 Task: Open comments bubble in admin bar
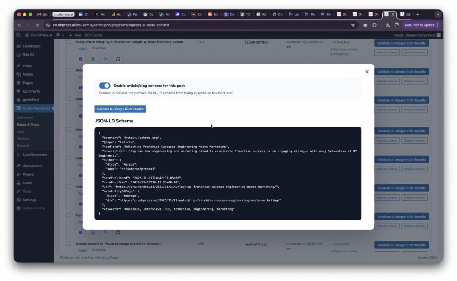(x=60, y=35)
